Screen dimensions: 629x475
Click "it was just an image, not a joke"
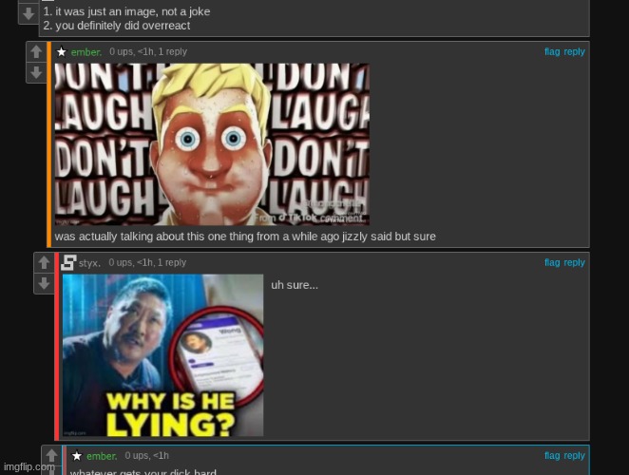pos(126,11)
